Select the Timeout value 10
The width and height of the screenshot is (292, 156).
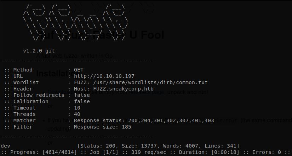point(77,108)
